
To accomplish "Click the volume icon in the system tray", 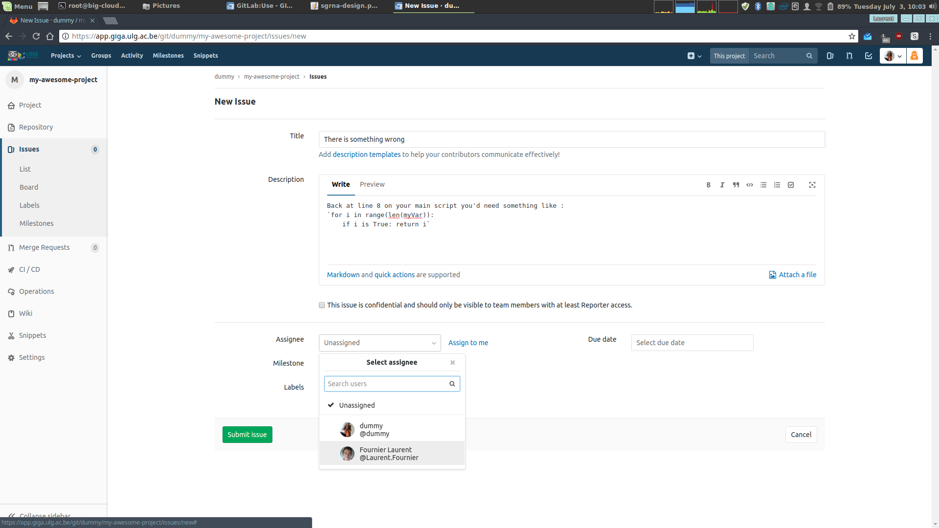I will pos(933,6).
